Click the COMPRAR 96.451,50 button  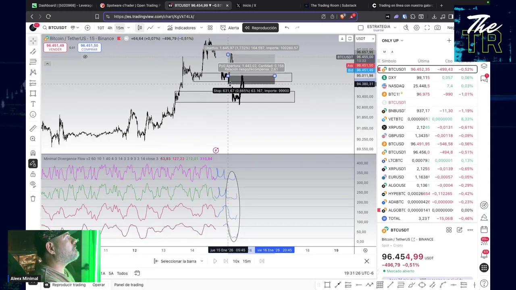(x=89, y=47)
